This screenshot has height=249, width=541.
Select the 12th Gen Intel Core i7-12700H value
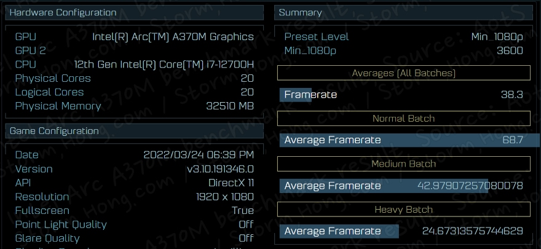(x=164, y=65)
